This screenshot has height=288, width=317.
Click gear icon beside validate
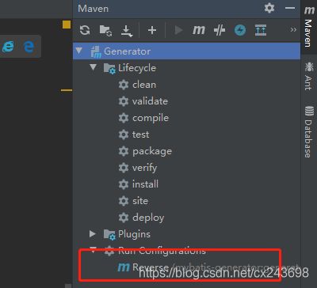pos(124,101)
